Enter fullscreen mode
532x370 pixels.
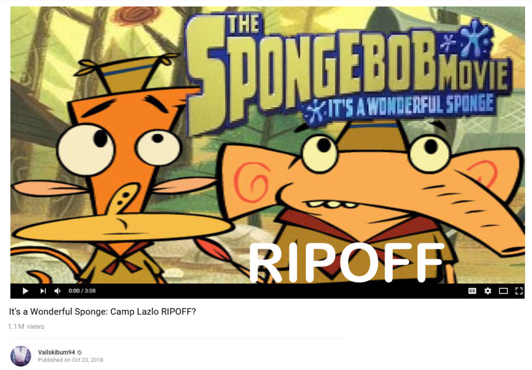(519, 291)
